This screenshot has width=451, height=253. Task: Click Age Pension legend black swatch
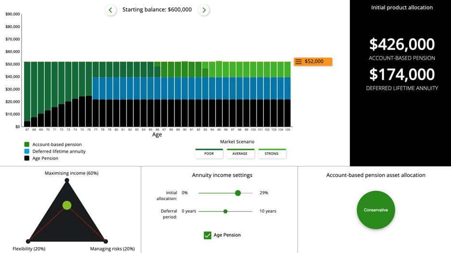pyautogui.click(x=27, y=158)
